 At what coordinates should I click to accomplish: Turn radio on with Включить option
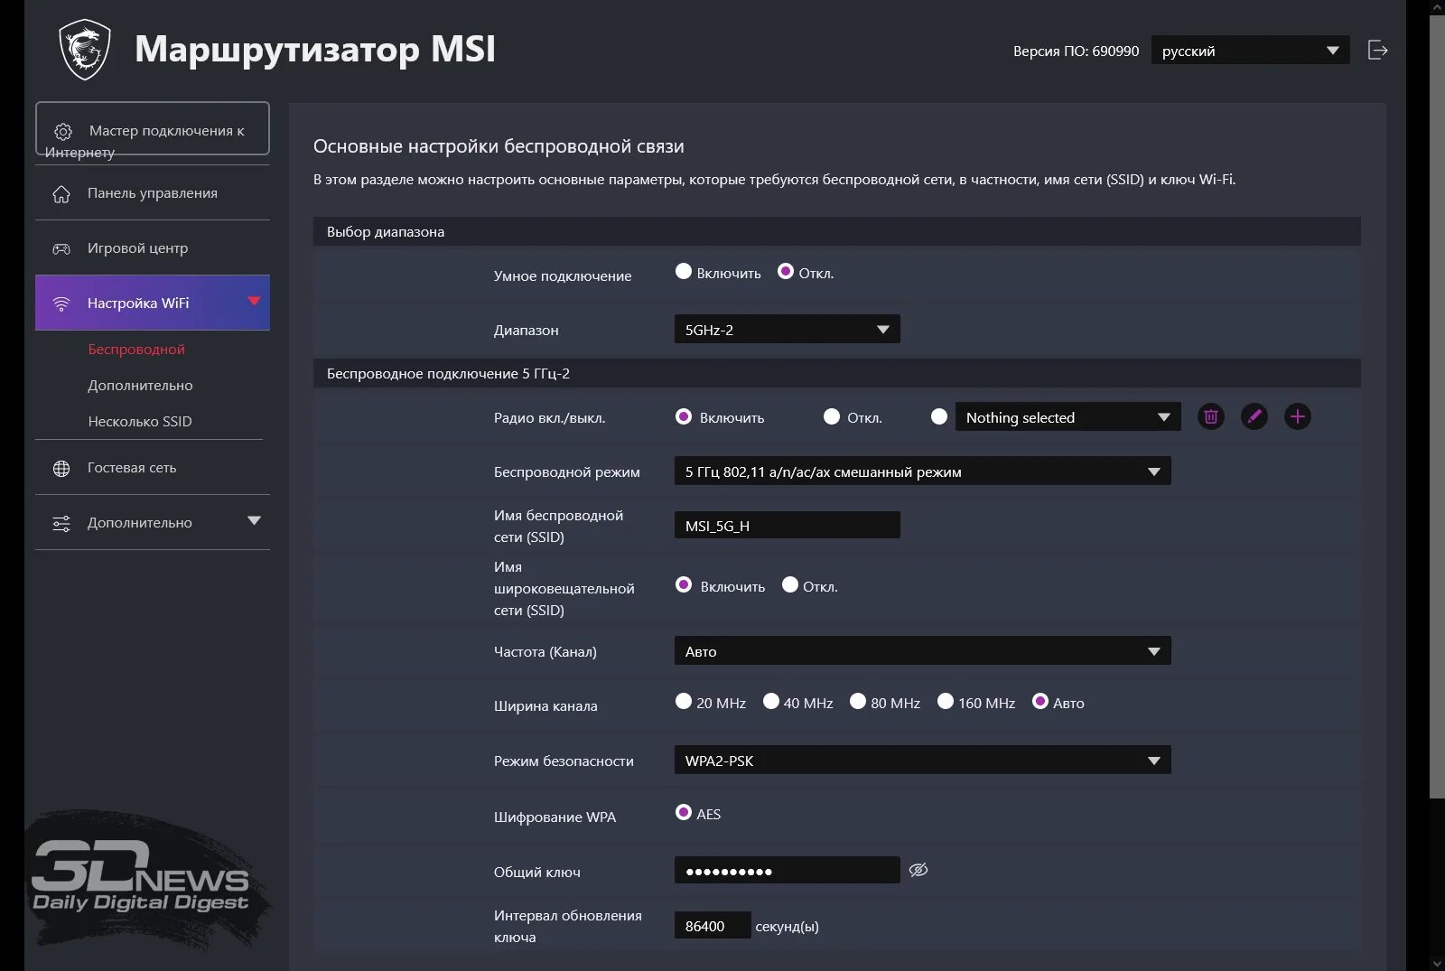pyautogui.click(x=684, y=416)
